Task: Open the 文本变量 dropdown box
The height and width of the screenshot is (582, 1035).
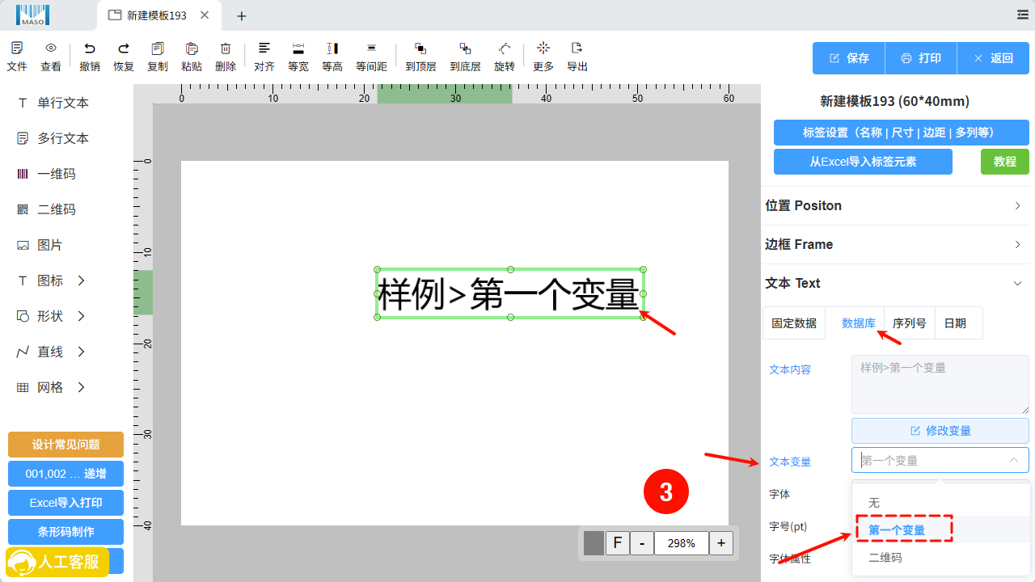Action: (x=940, y=460)
